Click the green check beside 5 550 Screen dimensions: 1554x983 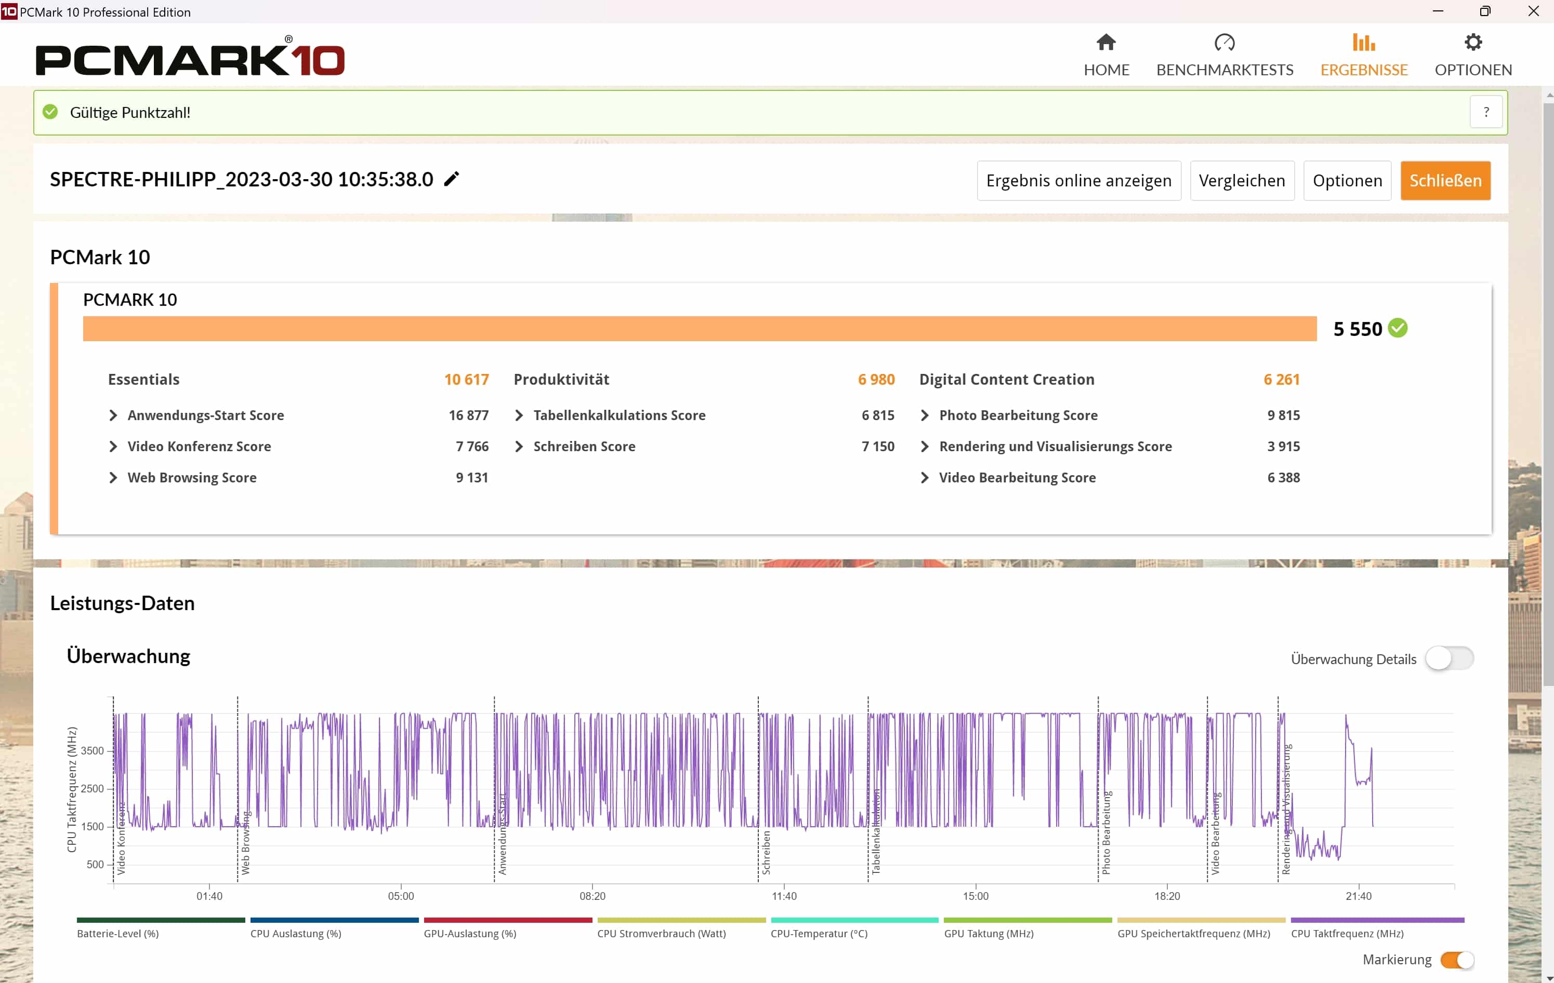click(1397, 328)
